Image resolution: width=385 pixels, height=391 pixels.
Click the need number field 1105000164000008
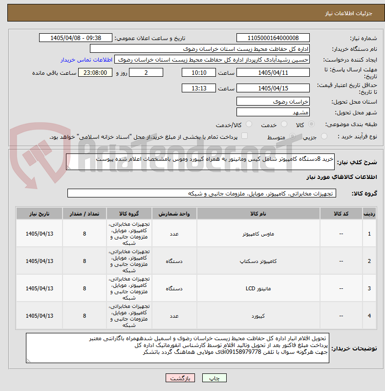pos(273,38)
